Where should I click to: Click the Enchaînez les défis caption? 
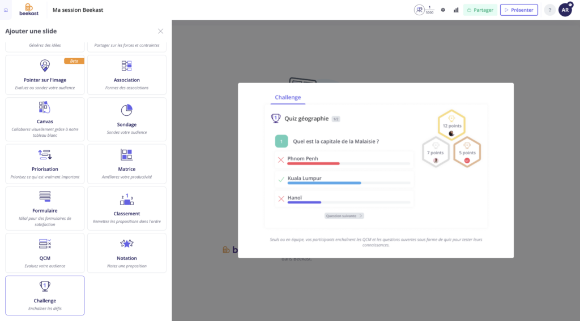(45, 309)
